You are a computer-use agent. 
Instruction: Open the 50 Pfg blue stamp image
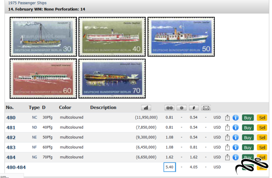(x=181, y=37)
